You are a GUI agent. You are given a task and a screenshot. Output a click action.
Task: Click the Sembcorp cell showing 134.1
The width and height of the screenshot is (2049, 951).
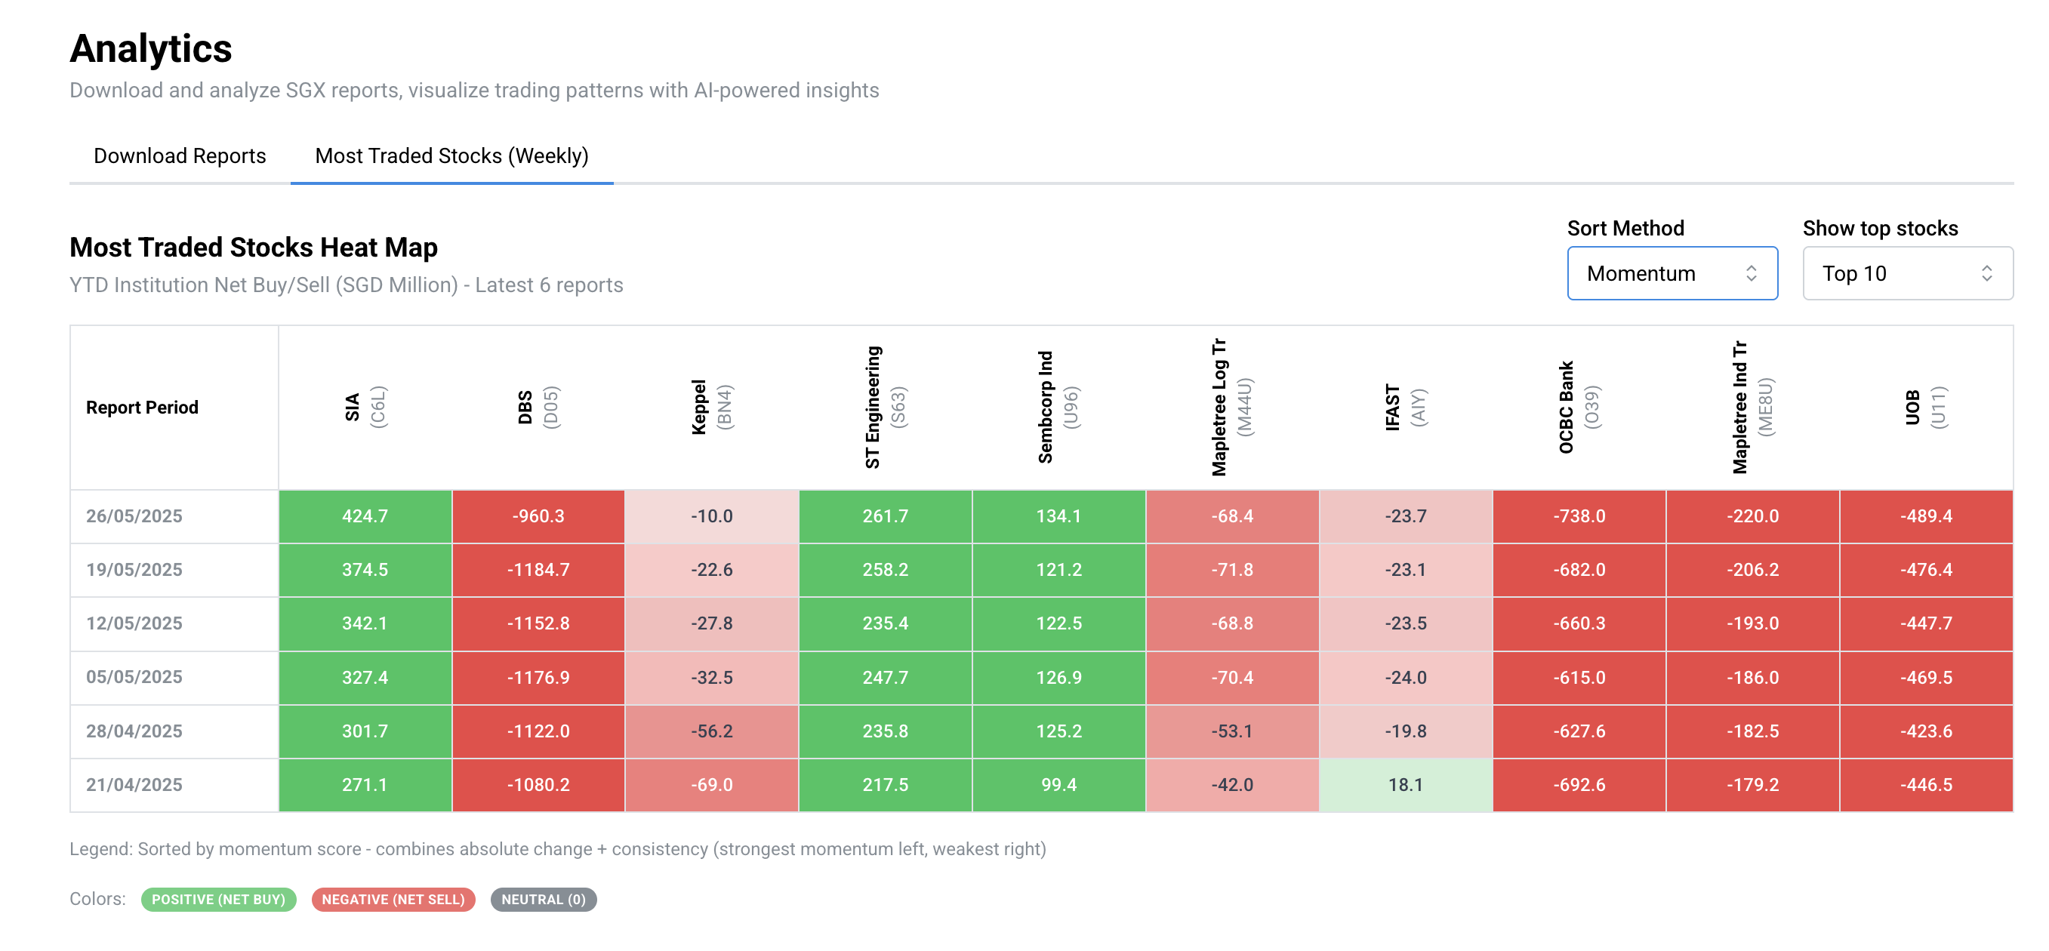[x=1058, y=516]
